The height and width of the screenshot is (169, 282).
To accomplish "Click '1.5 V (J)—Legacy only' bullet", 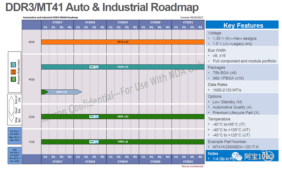I will tap(232, 44).
